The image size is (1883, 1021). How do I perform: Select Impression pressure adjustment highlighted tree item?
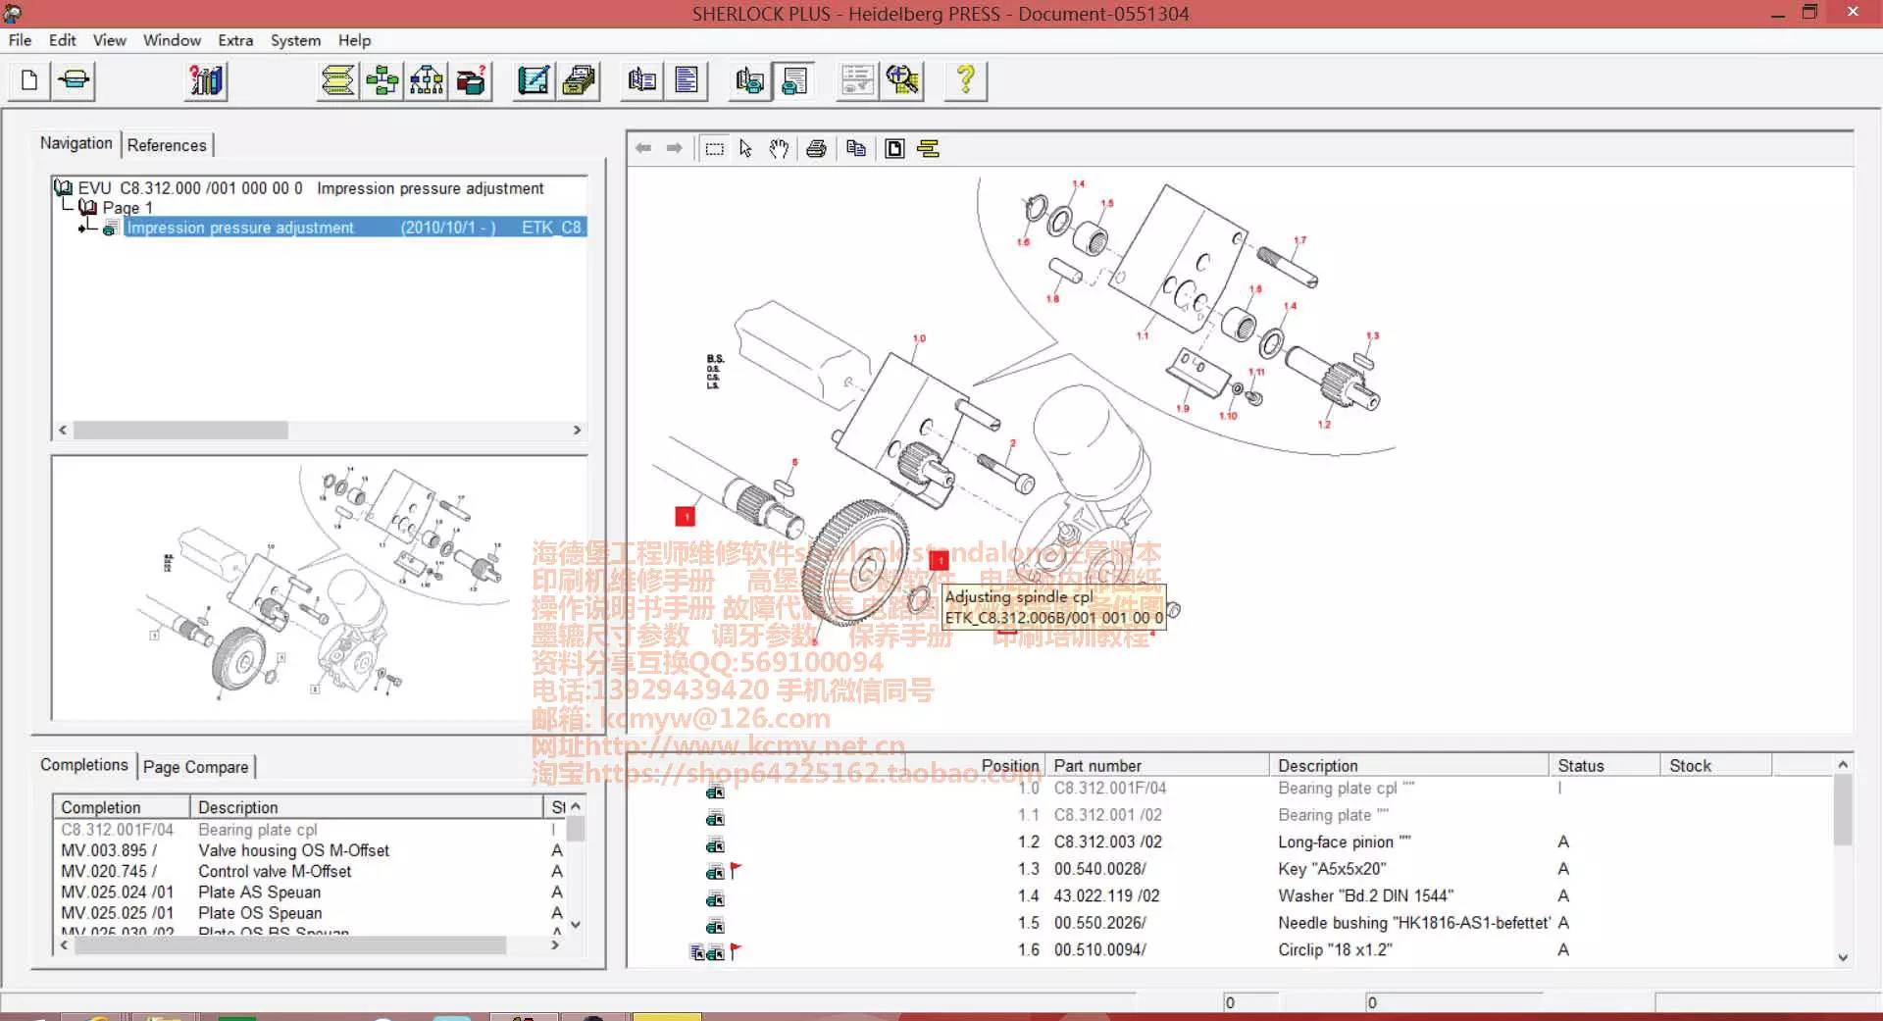click(354, 228)
